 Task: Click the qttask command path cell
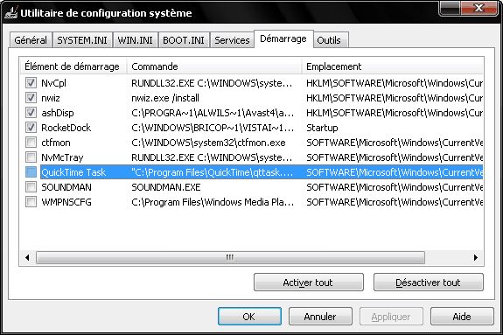pyautogui.click(x=212, y=172)
